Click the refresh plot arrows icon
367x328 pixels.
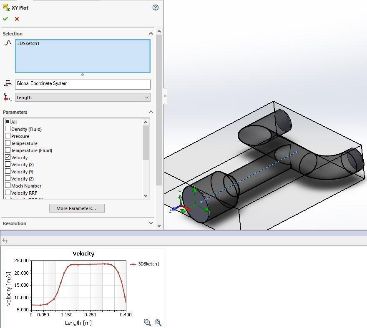tap(5, 240)
